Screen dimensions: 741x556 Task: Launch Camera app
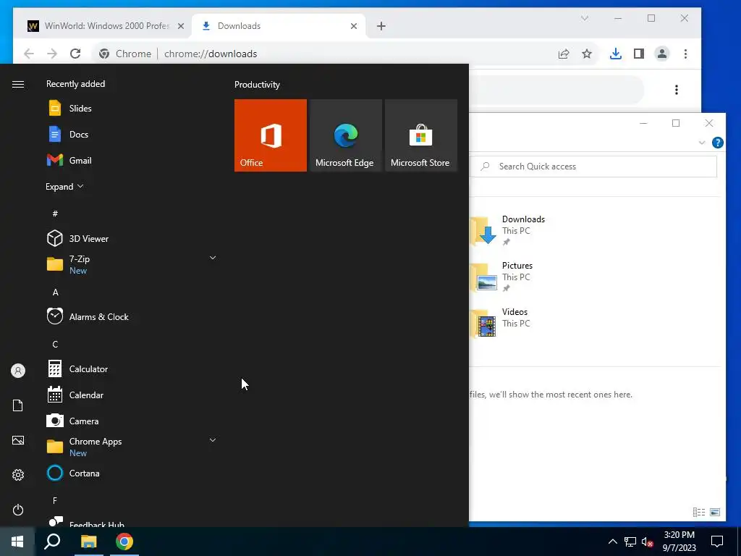click(x=132, y=421)
